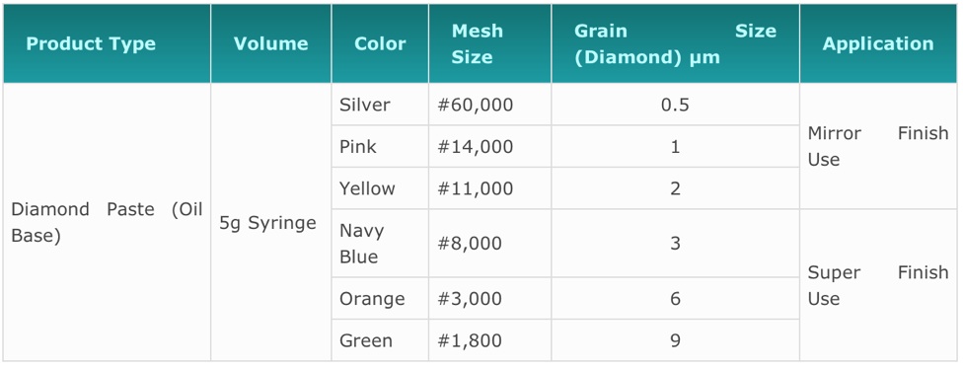Select the Volume column header
The width and height of the screenshot is (963, 369).
coord(270,43)
